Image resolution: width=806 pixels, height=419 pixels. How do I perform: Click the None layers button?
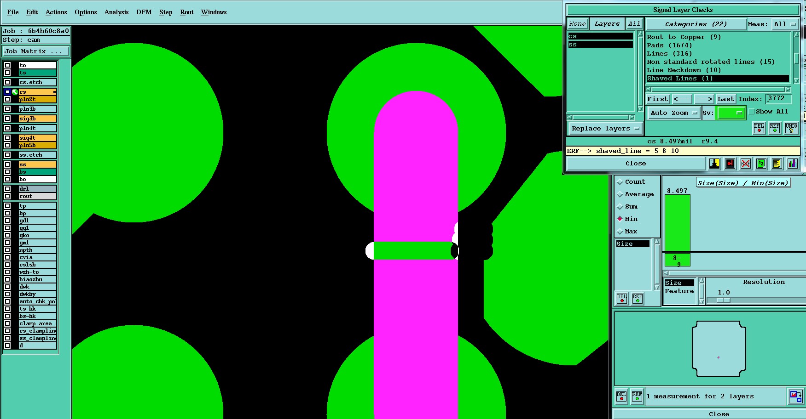click(x=577, y=24)
